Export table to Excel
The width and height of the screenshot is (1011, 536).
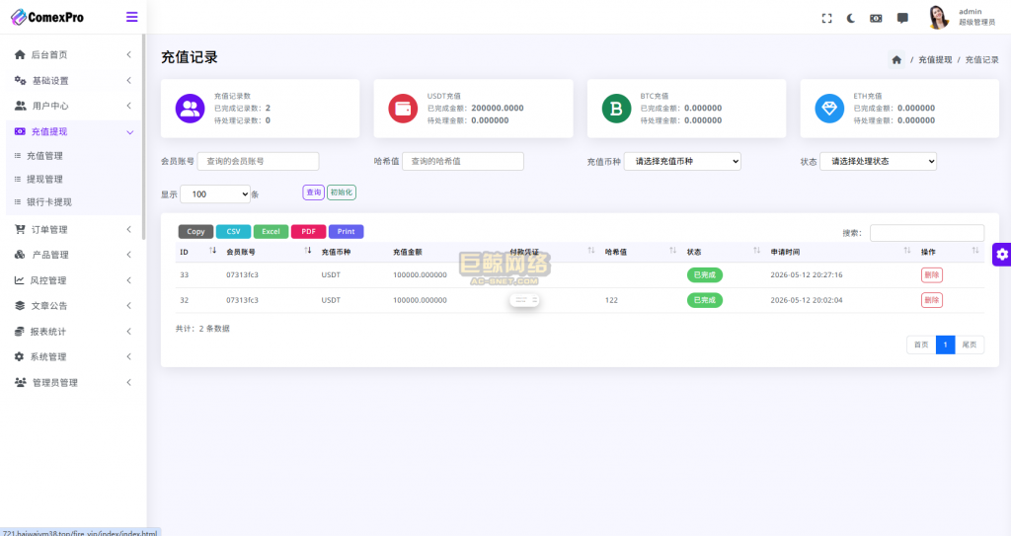[x=271, y=232]
